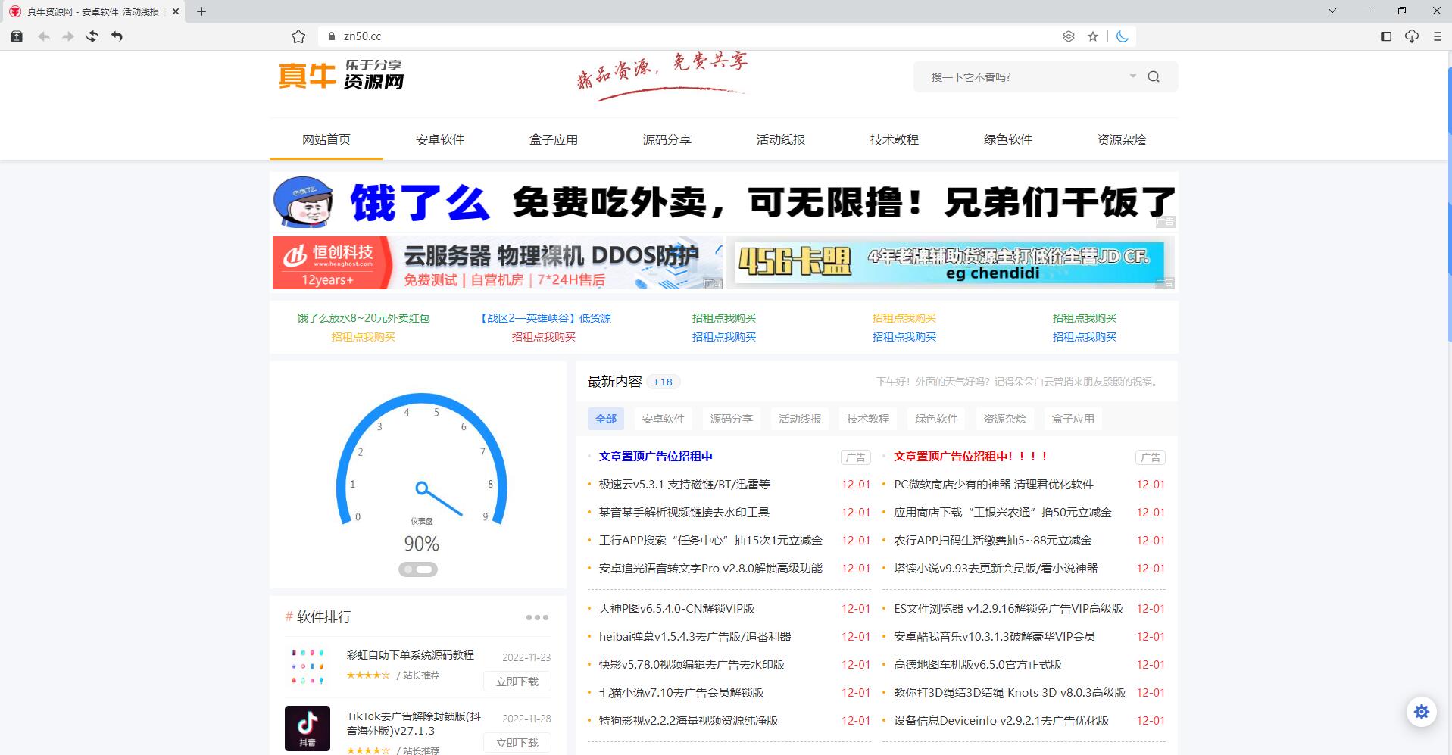Expand the tab list chevron in the title bar
1452x755 pixels.
click(1332, 11)
